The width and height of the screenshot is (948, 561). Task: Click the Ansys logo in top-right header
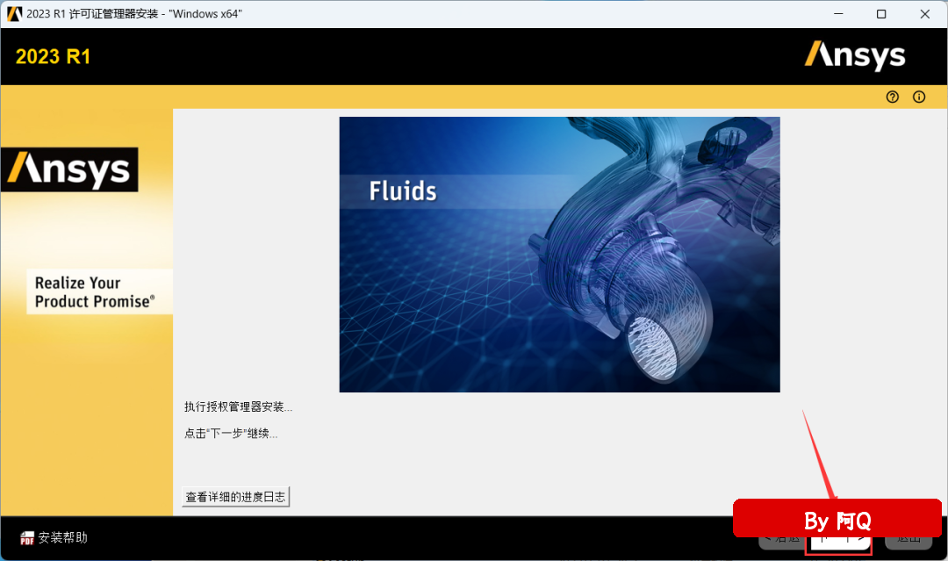pos(854,55)
